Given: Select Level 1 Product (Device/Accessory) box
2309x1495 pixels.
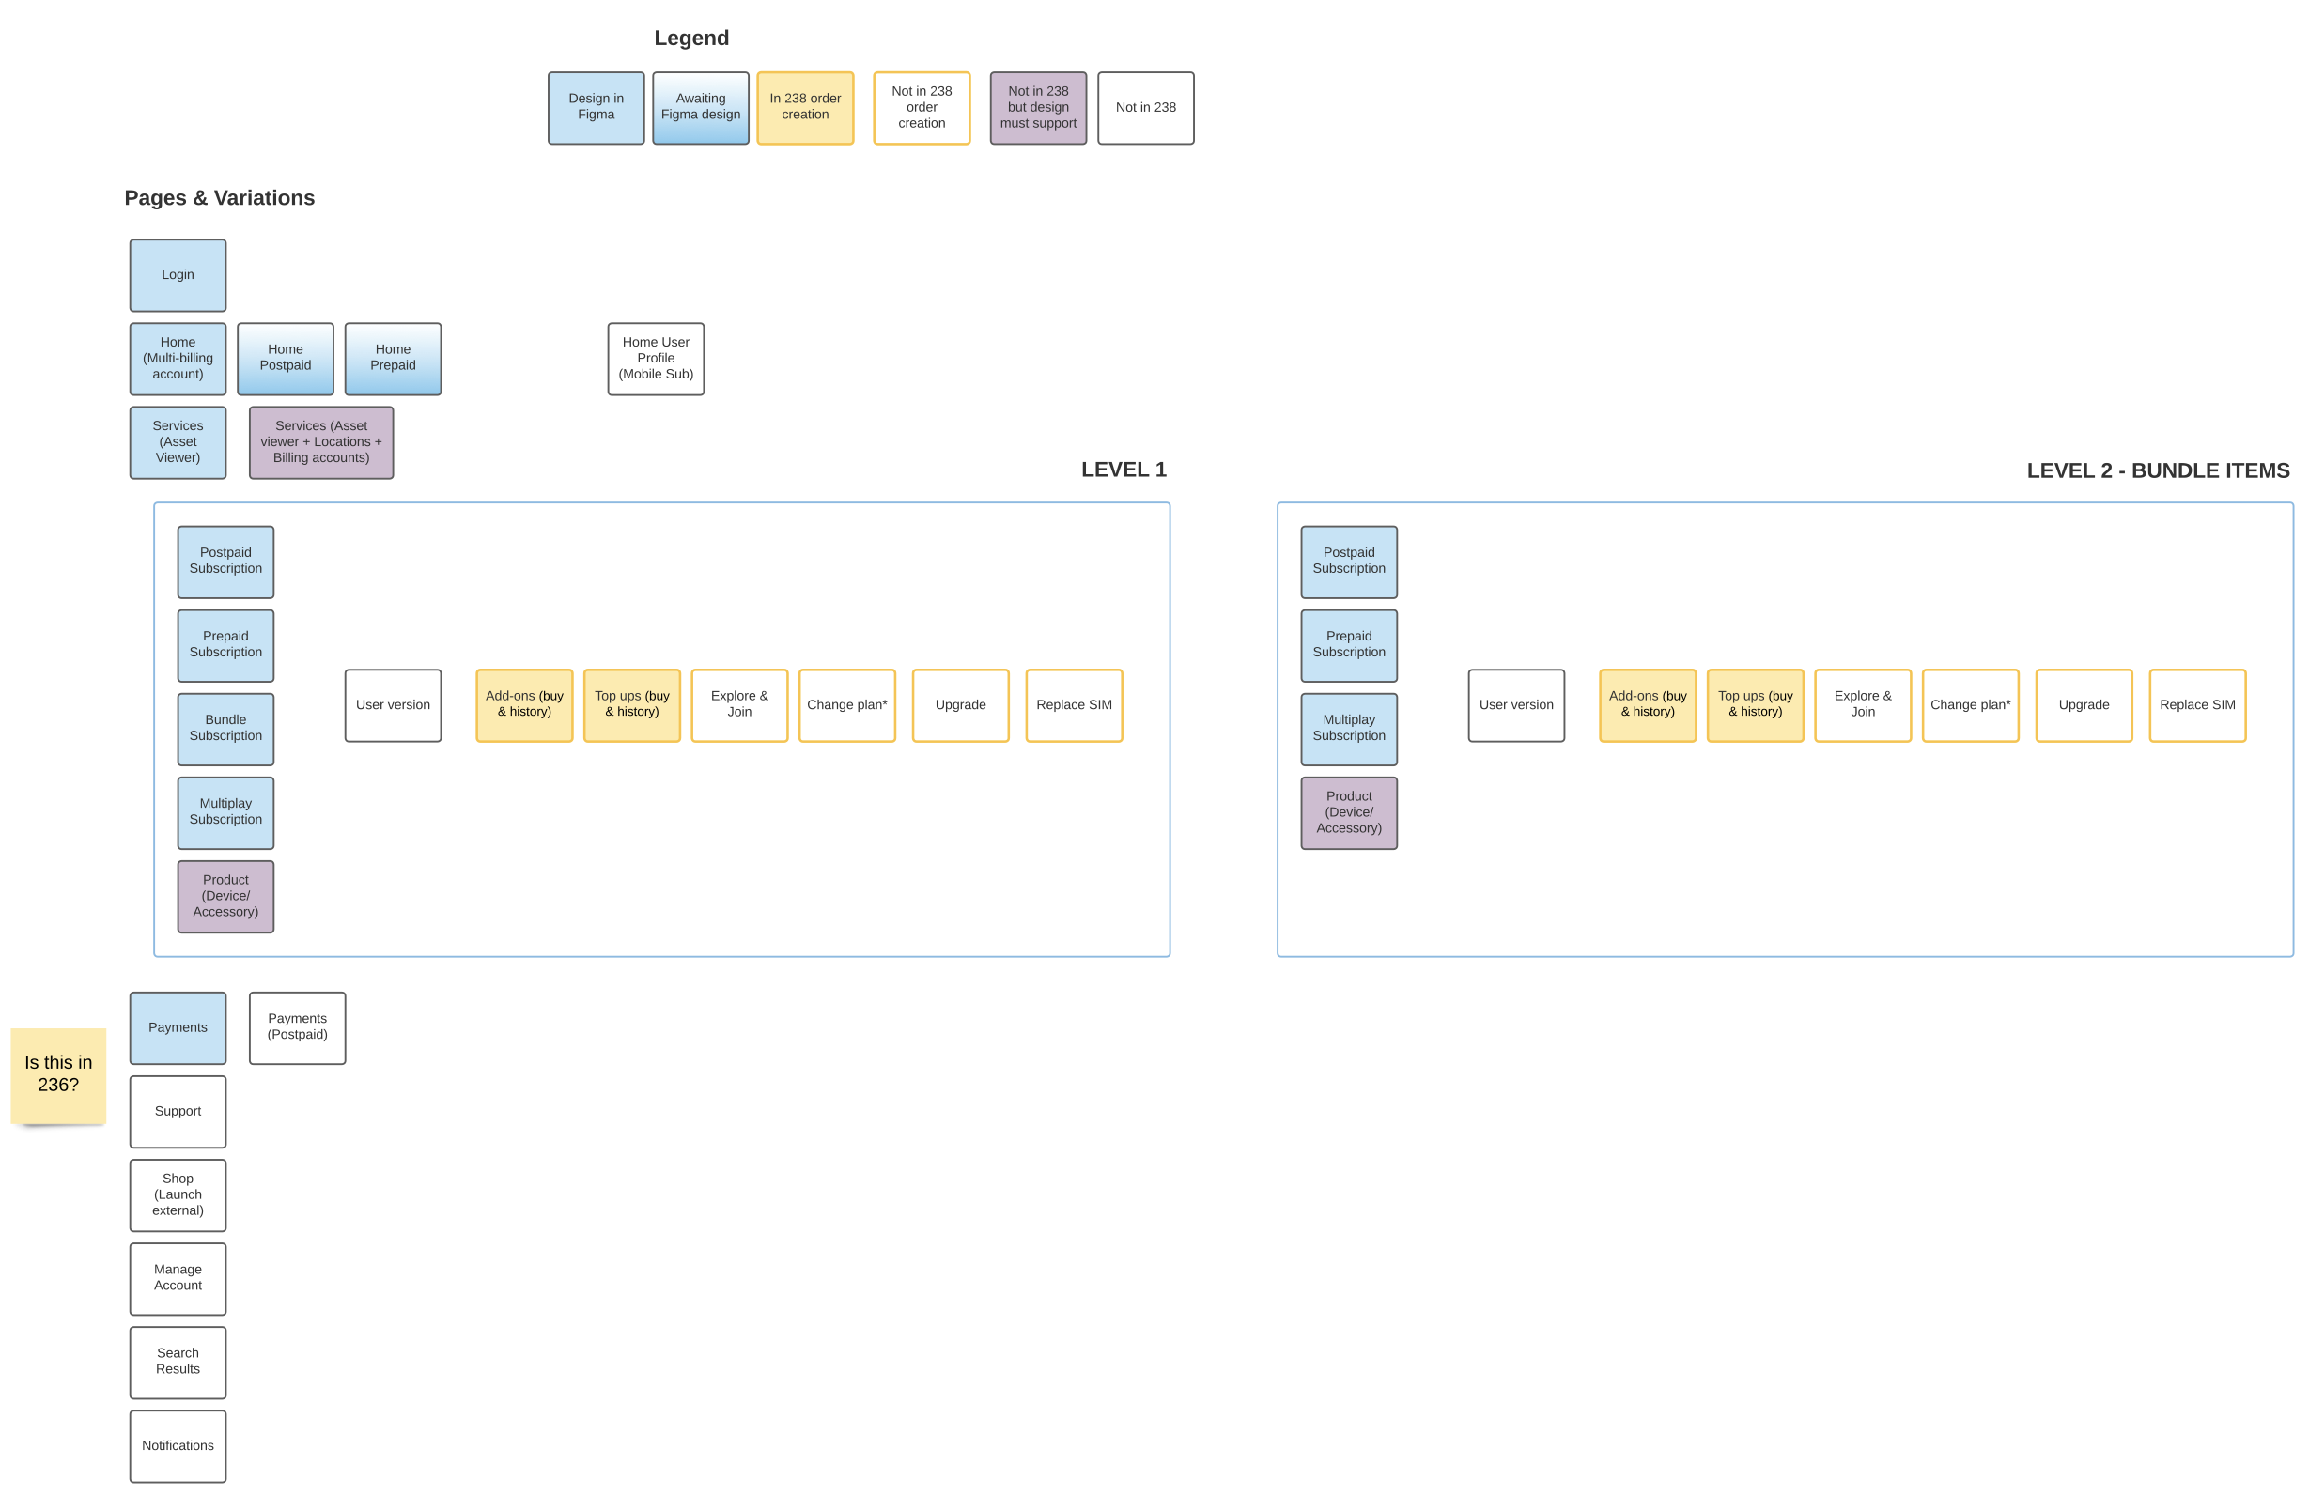Looking at the screenshot, I should pos(225,897).
